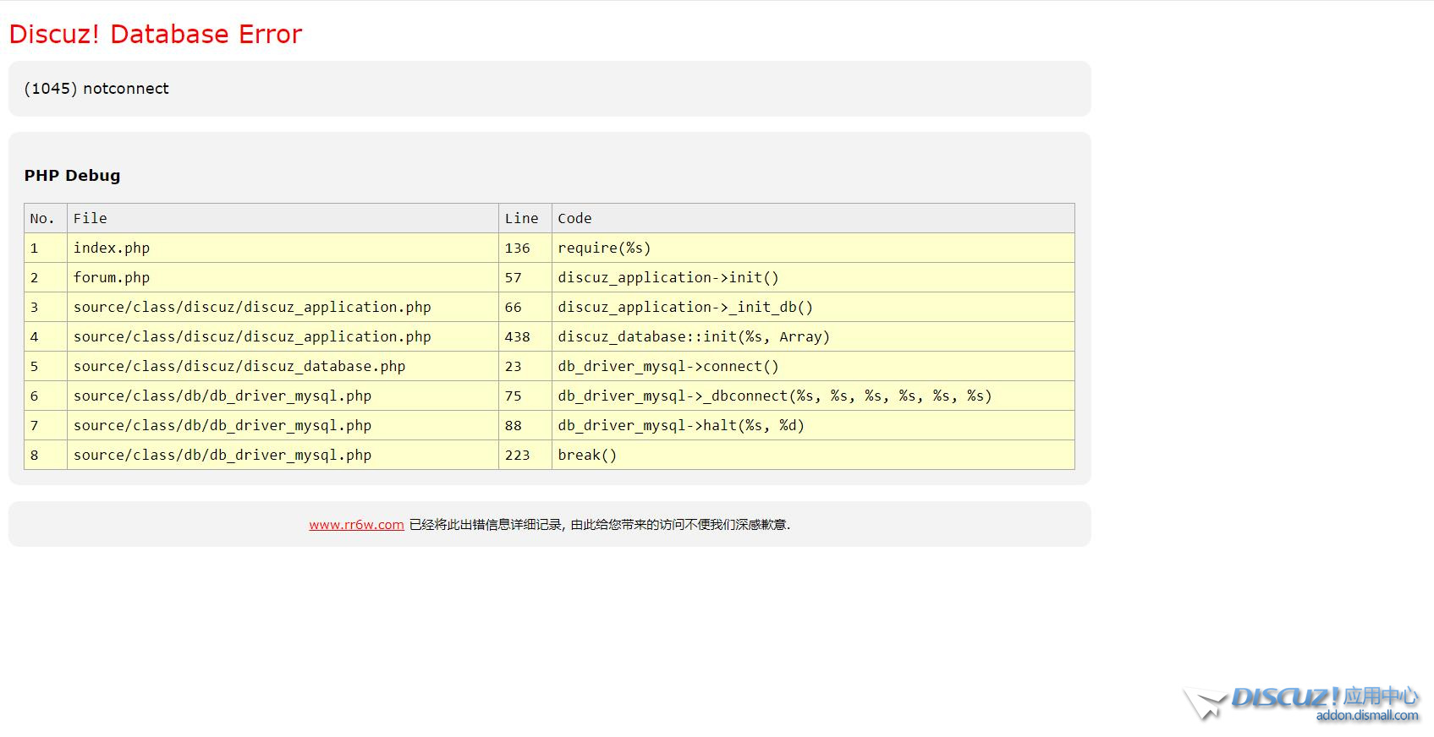Click db_driver_mysql.php cell in row 8
The width and height of the screenshot is (1434, 737).
(x=283, y=455)
